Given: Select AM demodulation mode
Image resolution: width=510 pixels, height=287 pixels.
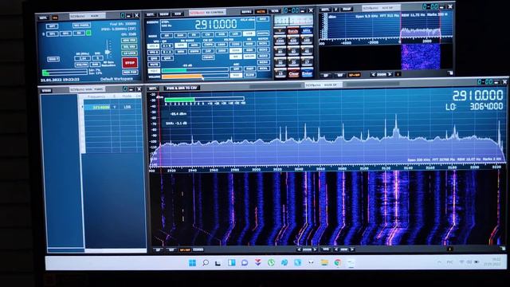Looking at the screenshot, I should point(167,34).
